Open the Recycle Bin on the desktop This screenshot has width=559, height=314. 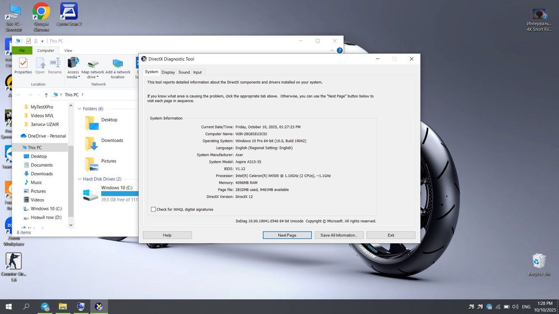pyautogui.click(x=539, y=264)
